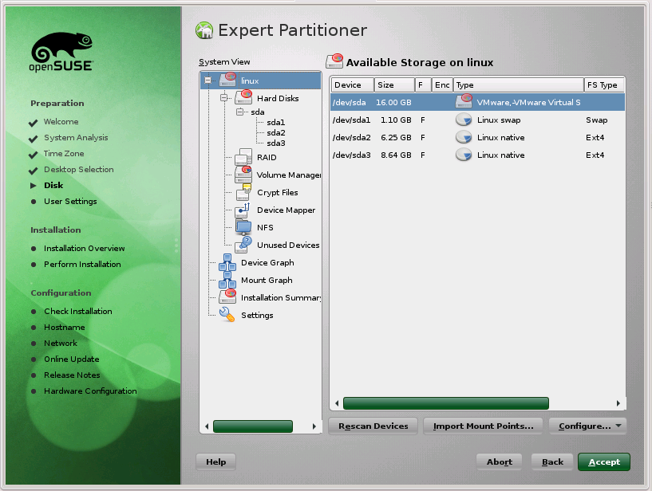Collapse the sda disk node
652x491 pixels.
(x=239, y=112)
